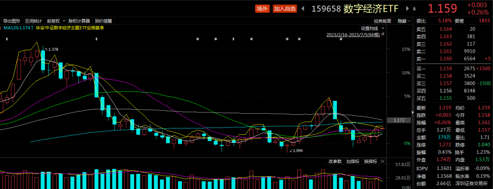The height and width of the screenshot is (189, 493).
Task: Click the 1.094 low price label on chart
Action: [x=297, y=151]
